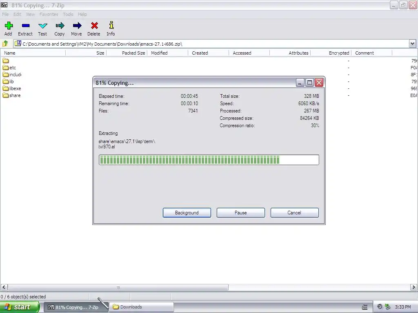This screenshot has height=313, width=418.
Task: Click the 7z icon in main title bar
Action: [x=4, y=5]
